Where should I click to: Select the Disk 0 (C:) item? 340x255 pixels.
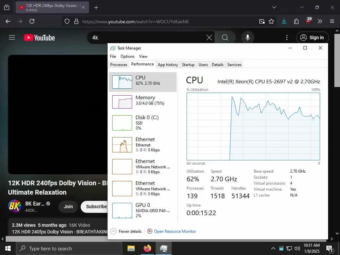(143, 123)
